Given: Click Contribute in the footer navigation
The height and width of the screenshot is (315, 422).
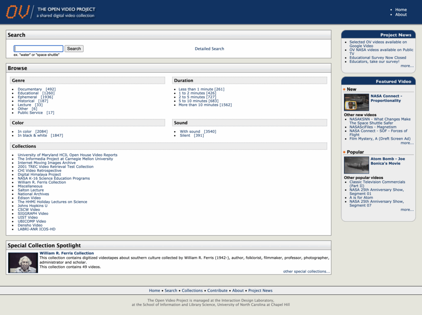Looking at the screenshot, I should [x=217, y=291].
